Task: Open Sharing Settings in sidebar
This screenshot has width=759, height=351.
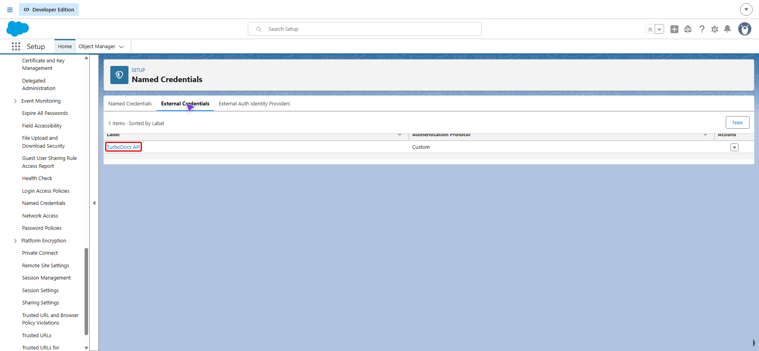Action: pos(41,303)
